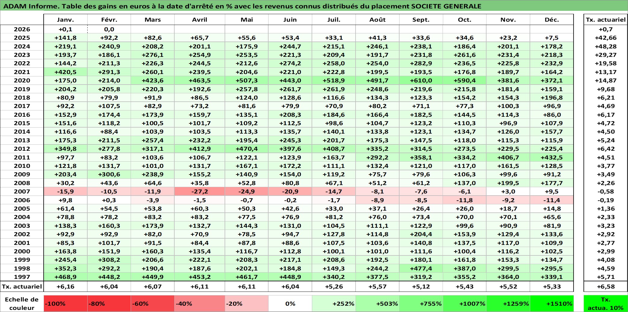Click the 2026 Févr. cell showing 0,0
The image size is (628, 312).
pos(109,29)
